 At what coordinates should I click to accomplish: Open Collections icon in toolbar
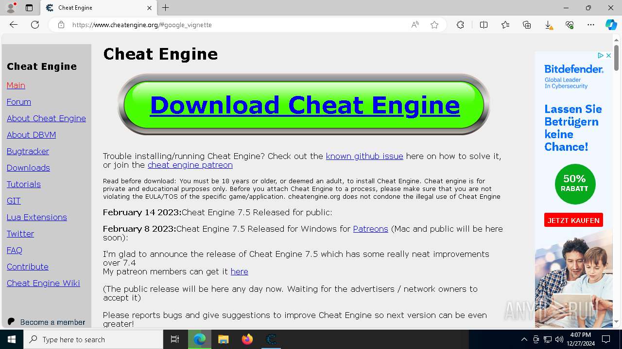pos(527,25)
